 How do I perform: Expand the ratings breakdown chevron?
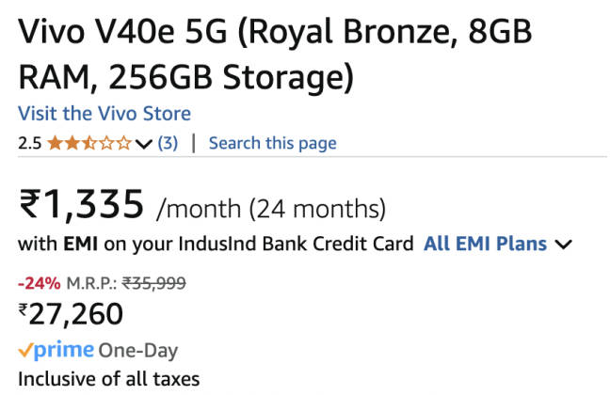coord(144,144)
